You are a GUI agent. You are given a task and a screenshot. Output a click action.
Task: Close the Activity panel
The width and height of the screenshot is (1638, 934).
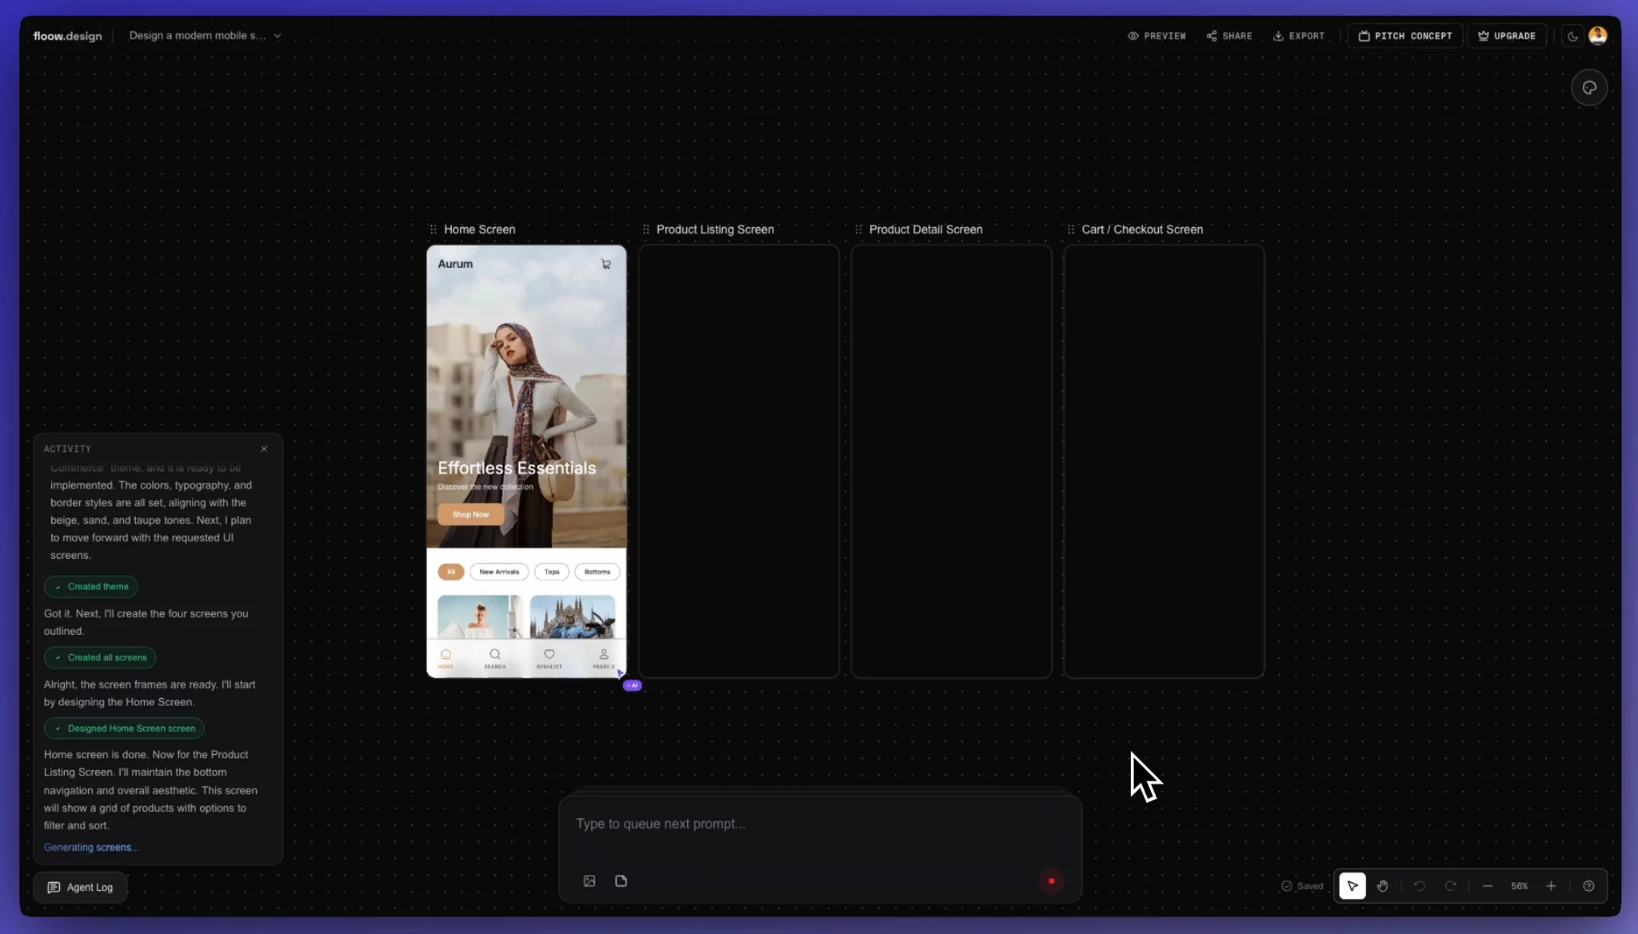[x=264, y=449]
